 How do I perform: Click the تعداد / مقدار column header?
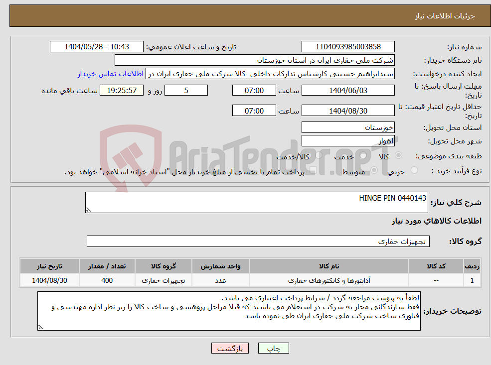[x=107, y=266]
